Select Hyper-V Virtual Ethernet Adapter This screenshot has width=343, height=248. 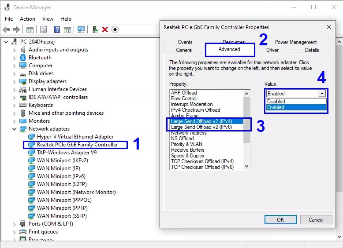pos(75,137)
